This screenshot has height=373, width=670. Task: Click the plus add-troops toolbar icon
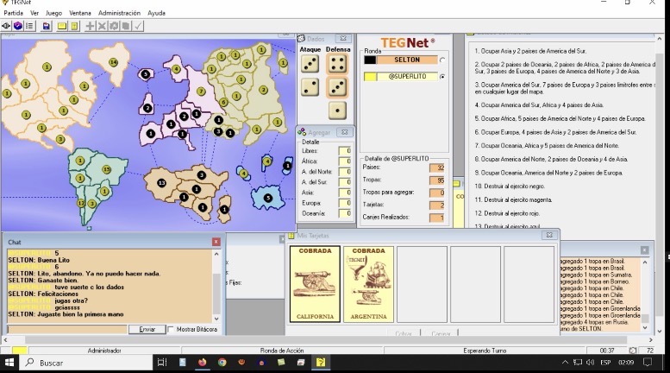tap(91, 26)
